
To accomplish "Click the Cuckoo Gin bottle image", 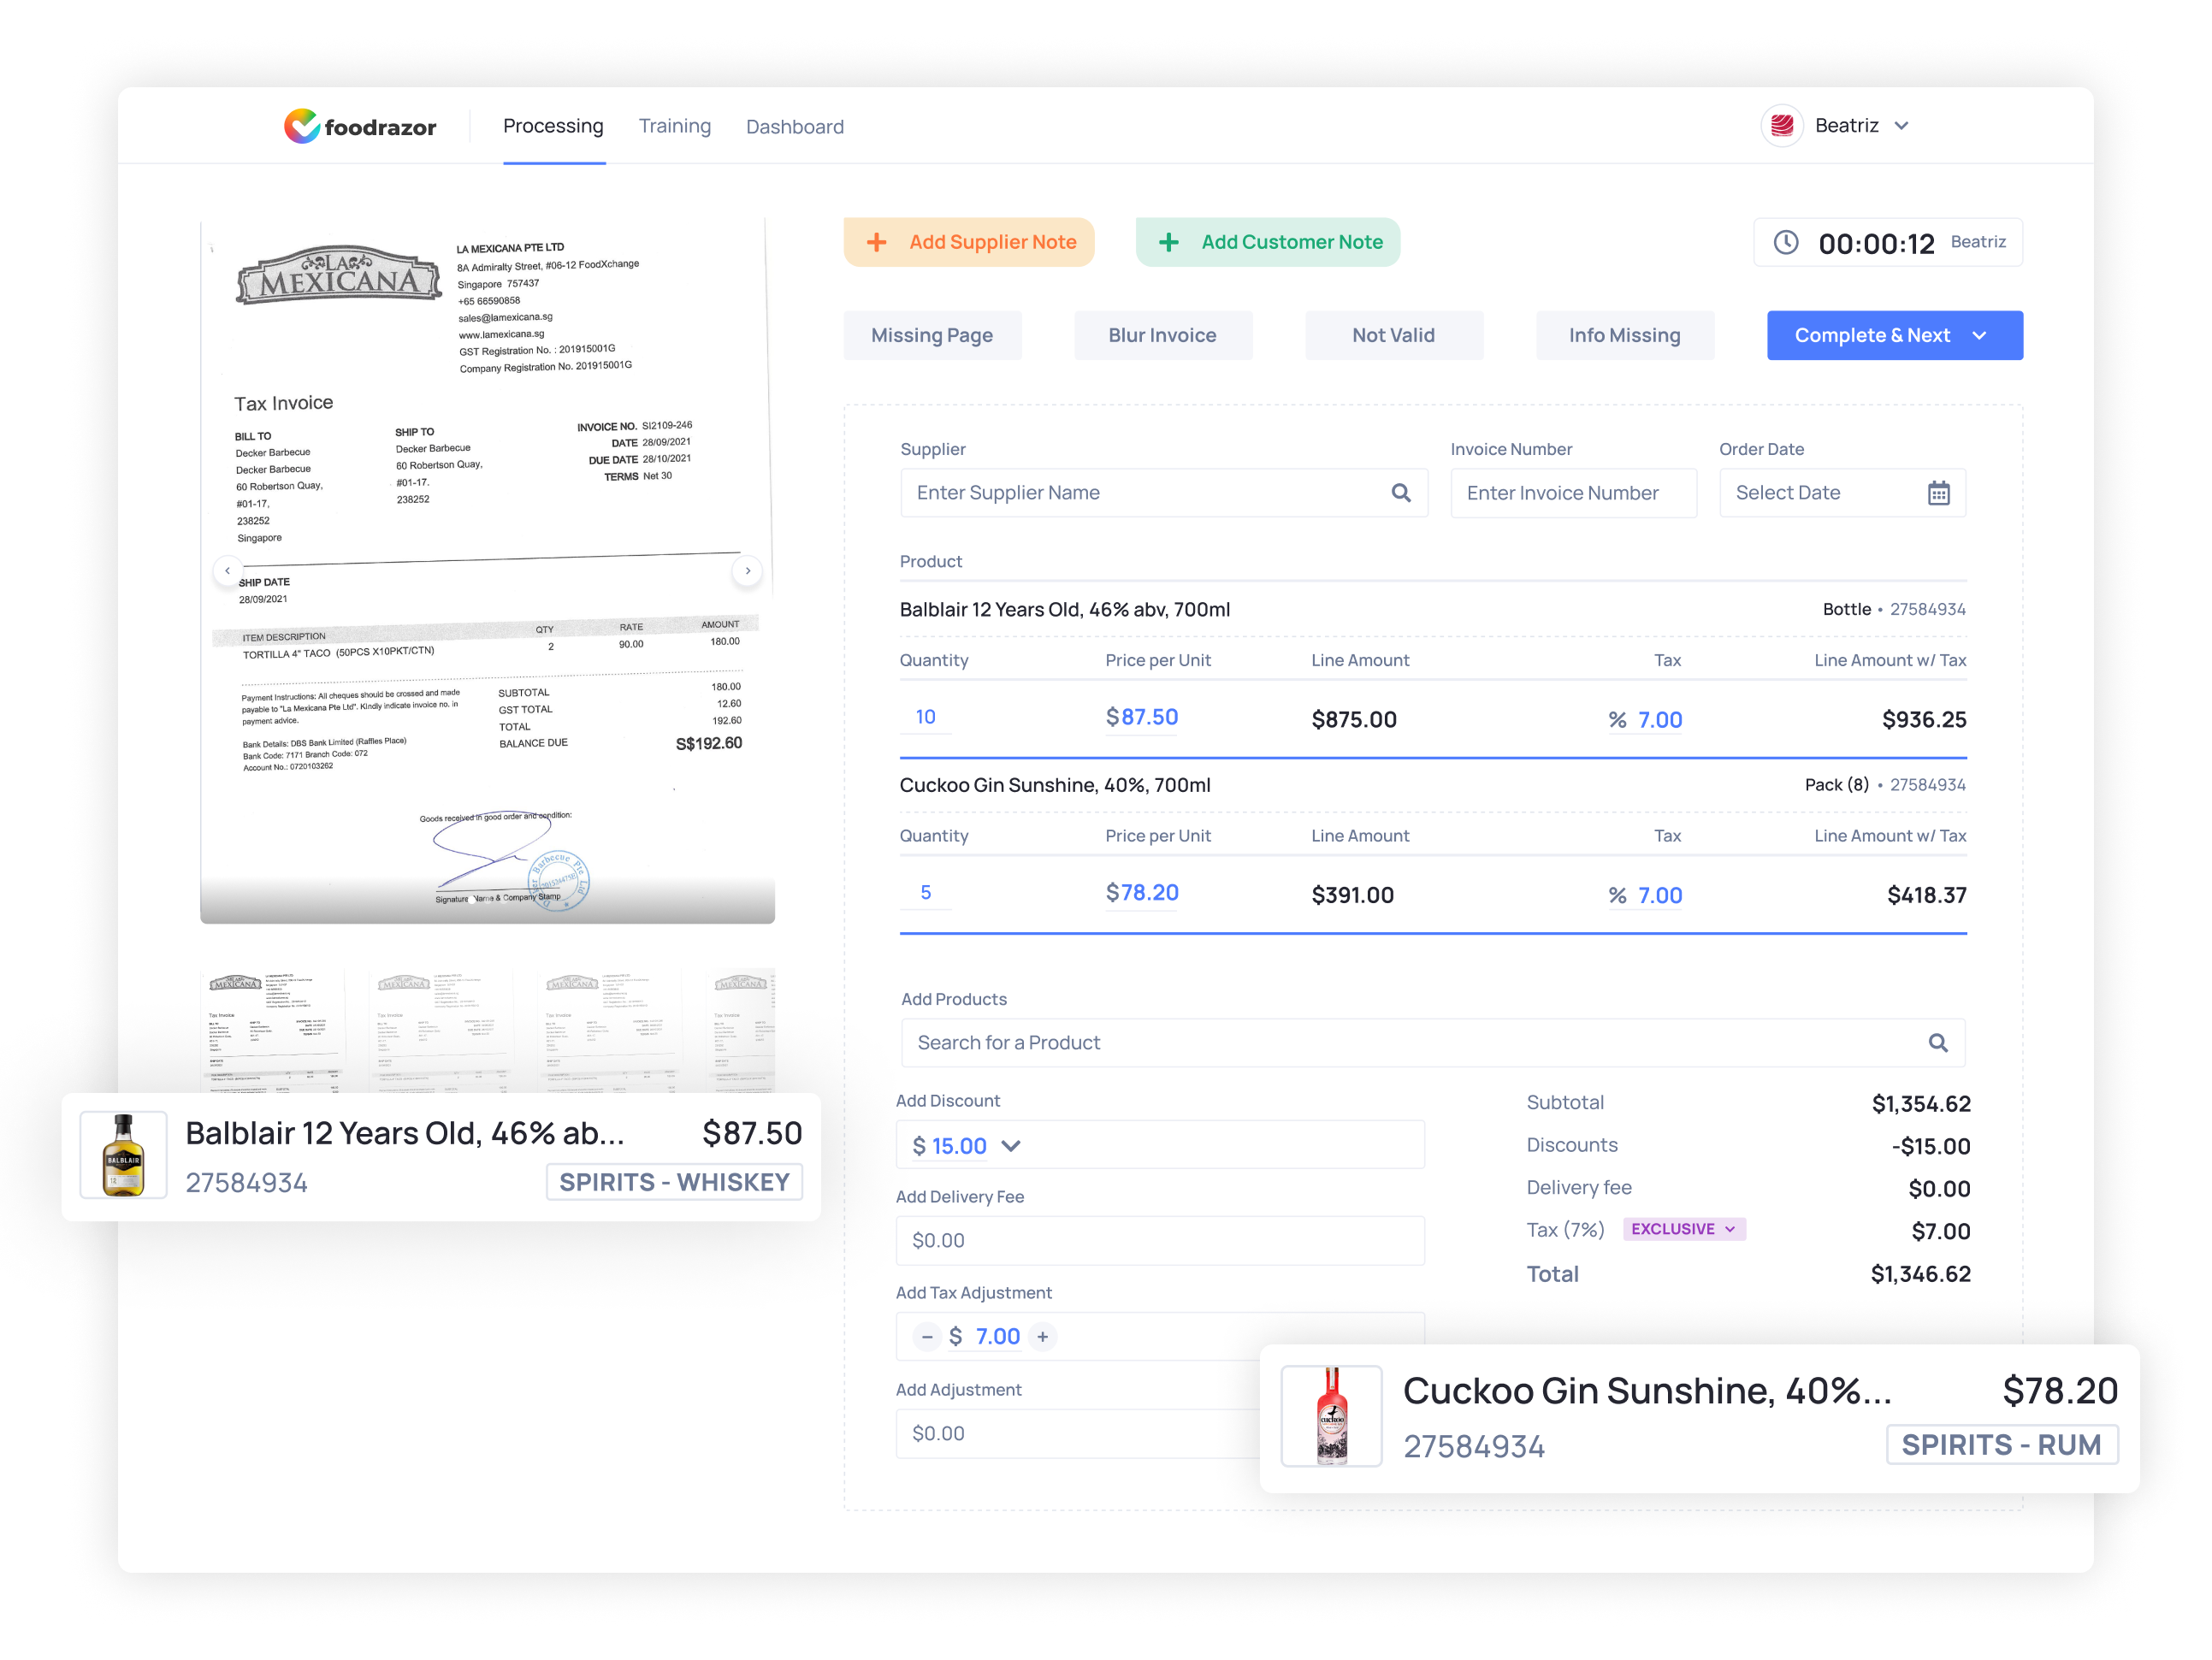I will click(x=1332, y=1417).
